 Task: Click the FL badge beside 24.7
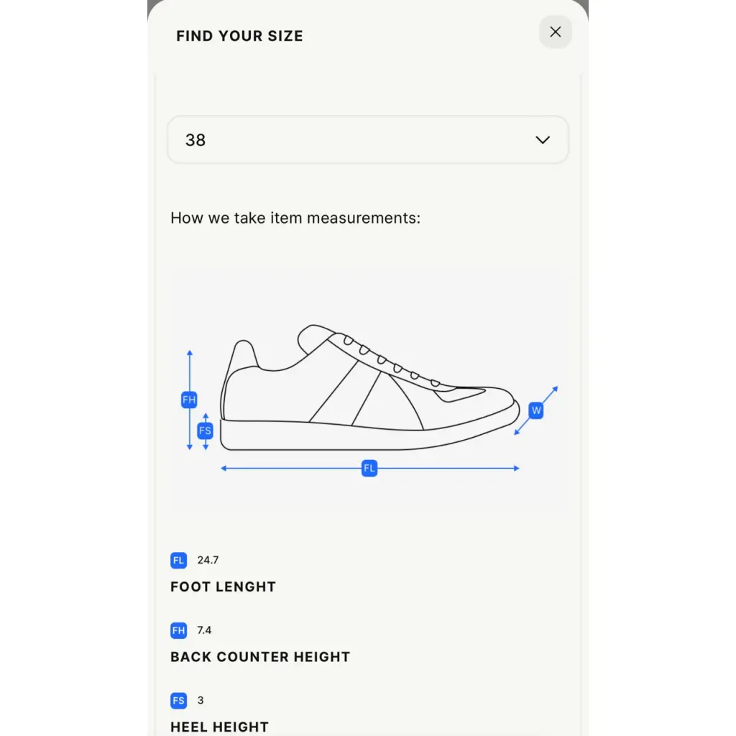point(178,560)
